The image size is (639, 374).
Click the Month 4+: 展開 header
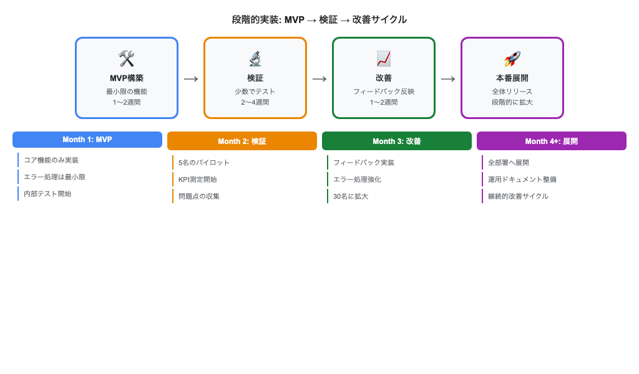tap(552, 141)
